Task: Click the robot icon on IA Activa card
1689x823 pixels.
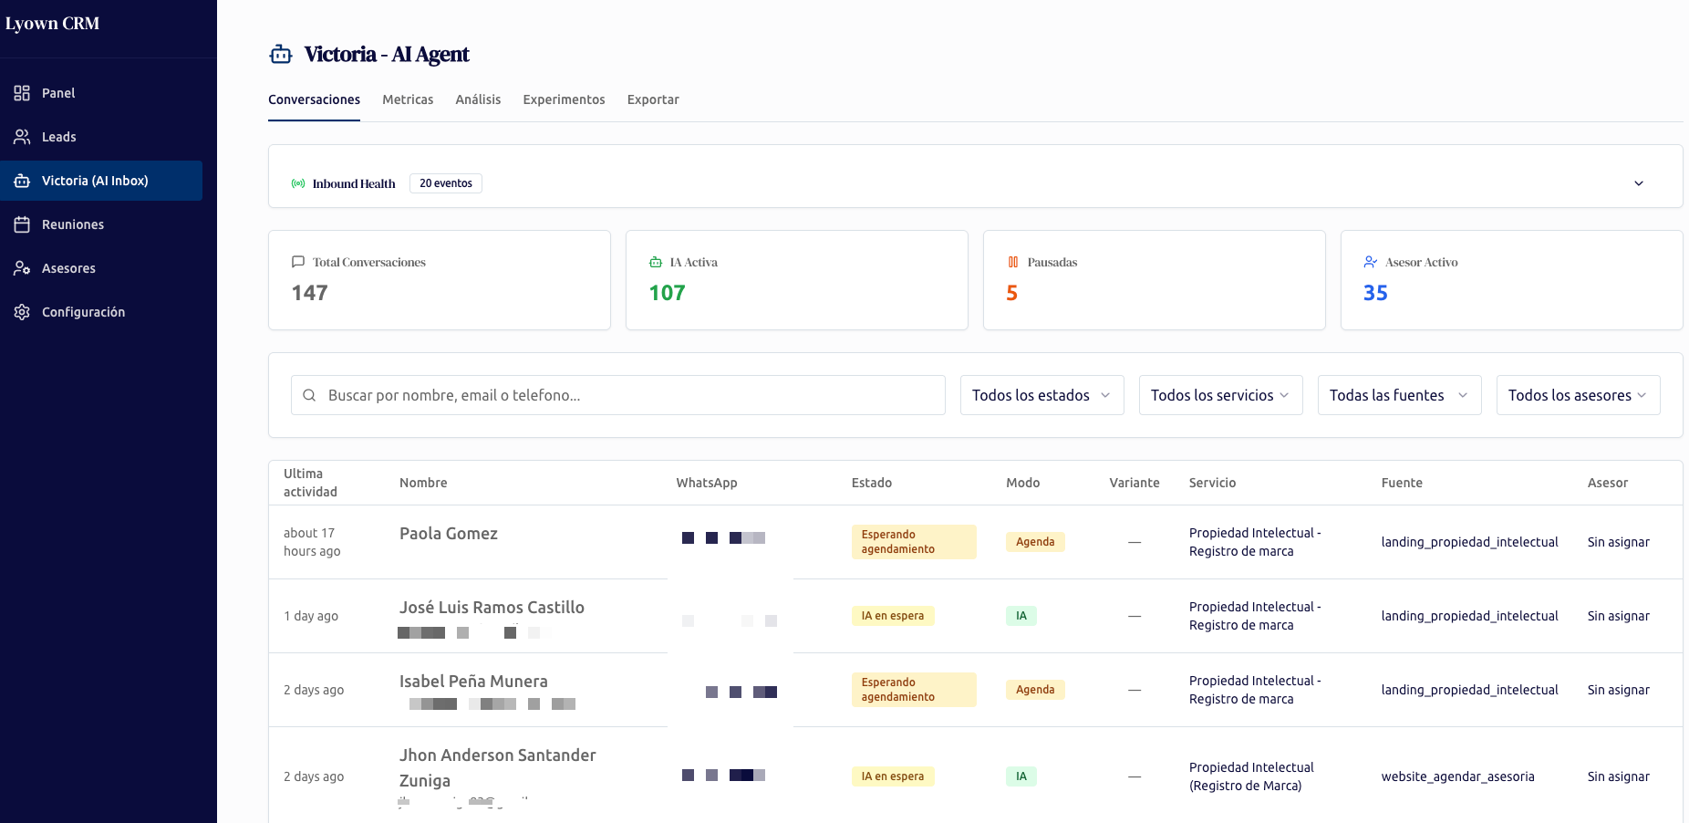Action: tap(656, 262)
